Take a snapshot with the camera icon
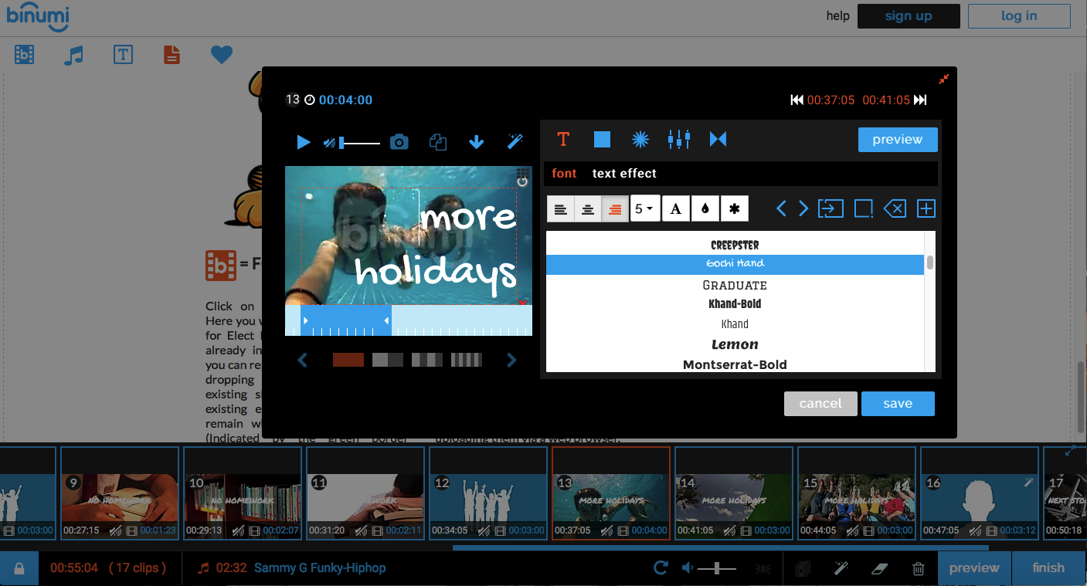 pos(399,142)
